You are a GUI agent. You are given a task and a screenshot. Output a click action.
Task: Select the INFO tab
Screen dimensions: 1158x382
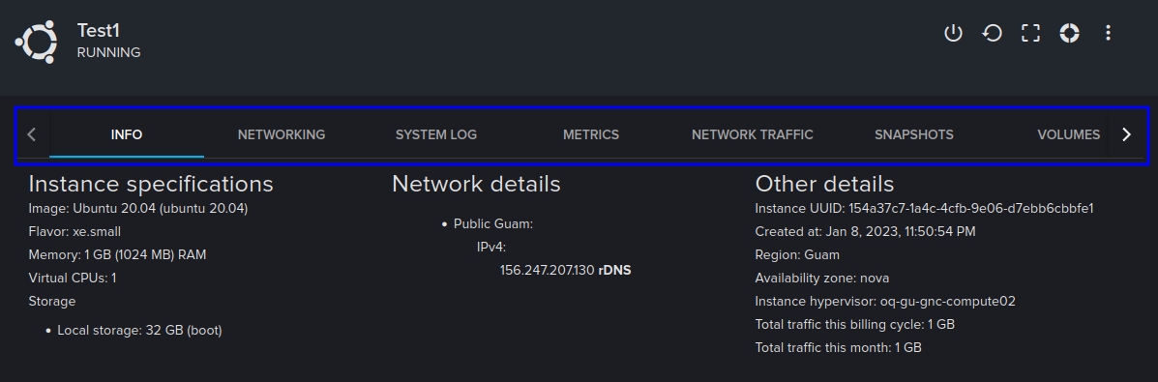click(x=127, y=134)
